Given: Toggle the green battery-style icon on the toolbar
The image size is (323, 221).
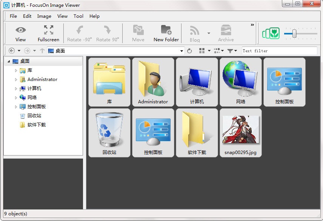Looking at the screenshot, I should [270, 33].
